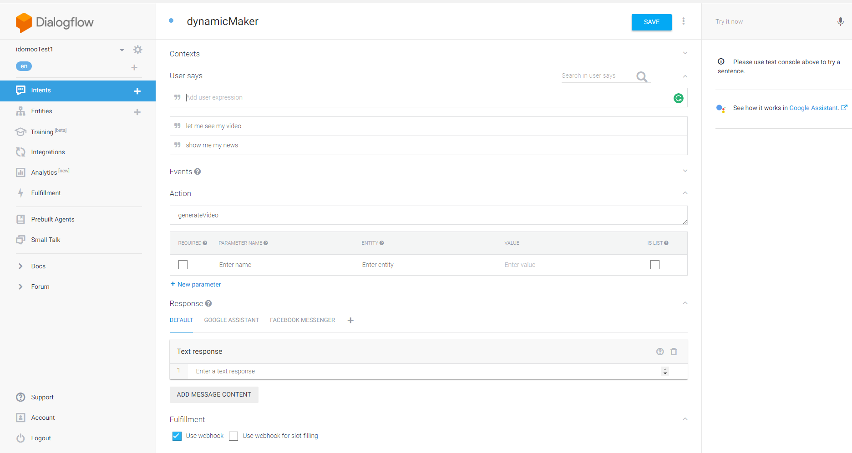Open Support page

pyautogui.click(x=42, y=397)
